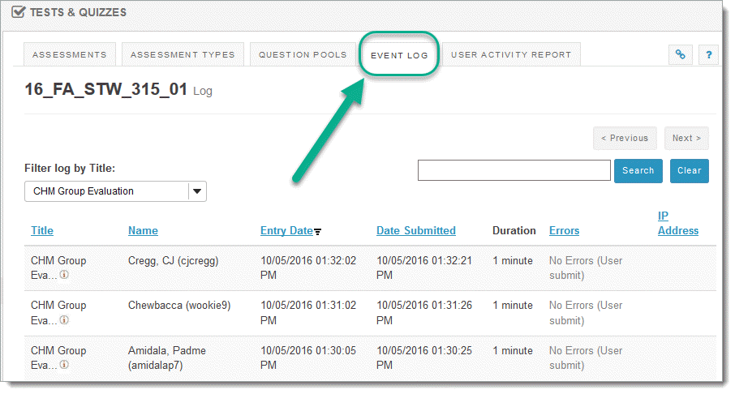
Task: Go to the Question Pools tab
Action: (x=303, y=55)
